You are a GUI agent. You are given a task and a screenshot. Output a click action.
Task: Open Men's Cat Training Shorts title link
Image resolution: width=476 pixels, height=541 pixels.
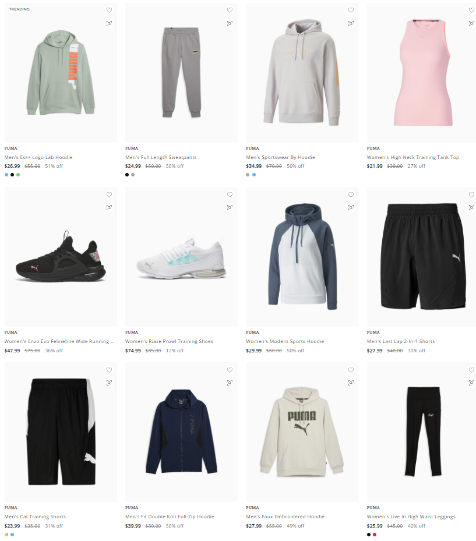point(35,517)
